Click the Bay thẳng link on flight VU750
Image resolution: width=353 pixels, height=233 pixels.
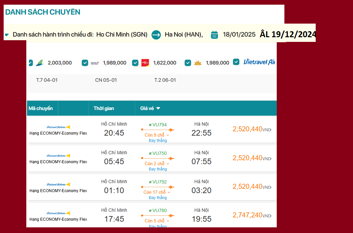[x=158, y=169]
